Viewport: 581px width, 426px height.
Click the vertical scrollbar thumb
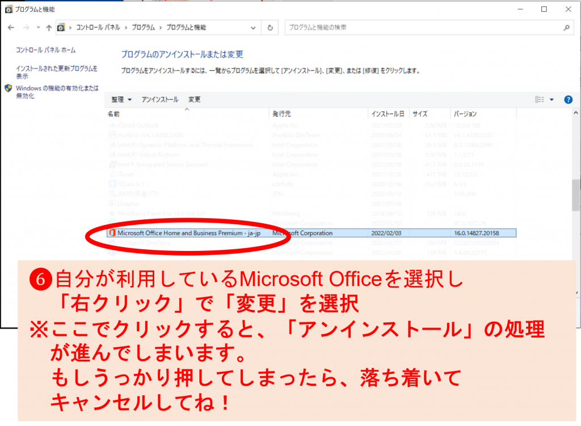575,195
